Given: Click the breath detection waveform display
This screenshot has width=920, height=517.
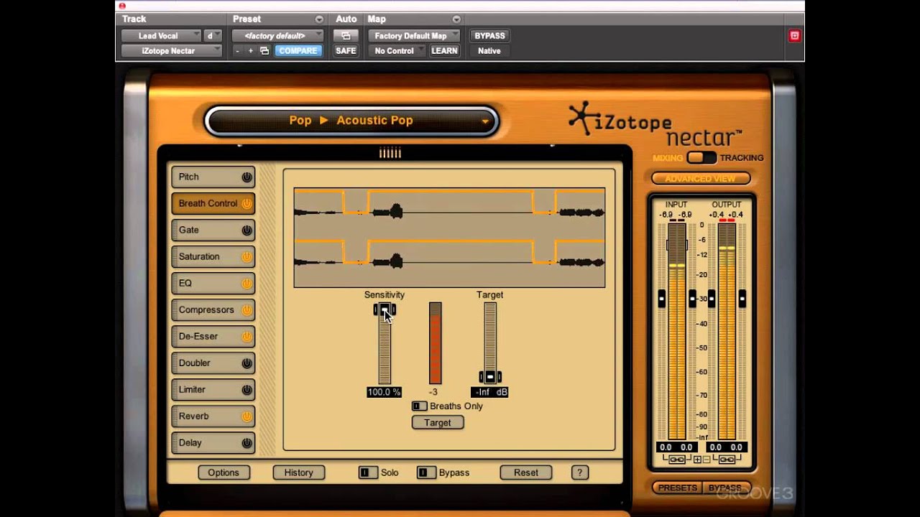Looking at the screenshot, I should (449, 238).
